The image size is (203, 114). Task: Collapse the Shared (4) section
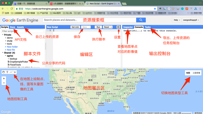pyautogui.click(x=3, y=53)
